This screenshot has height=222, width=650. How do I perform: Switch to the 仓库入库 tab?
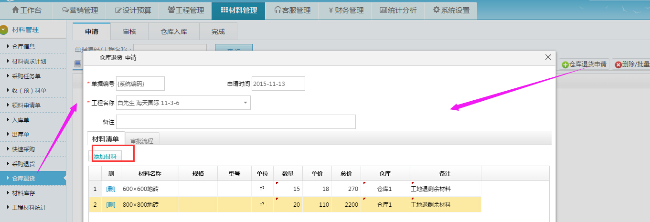click(x=173, y=32)
